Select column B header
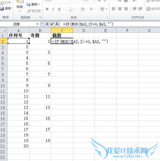The width and height of the screenshot is (160, 161). pyautogui.click(x=40, y=31)
